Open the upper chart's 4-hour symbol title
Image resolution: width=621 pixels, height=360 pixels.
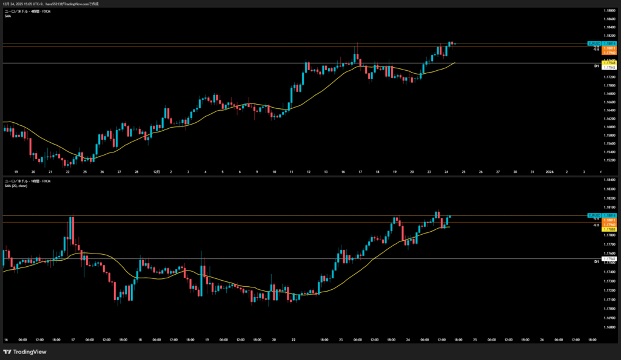point(28,11)
